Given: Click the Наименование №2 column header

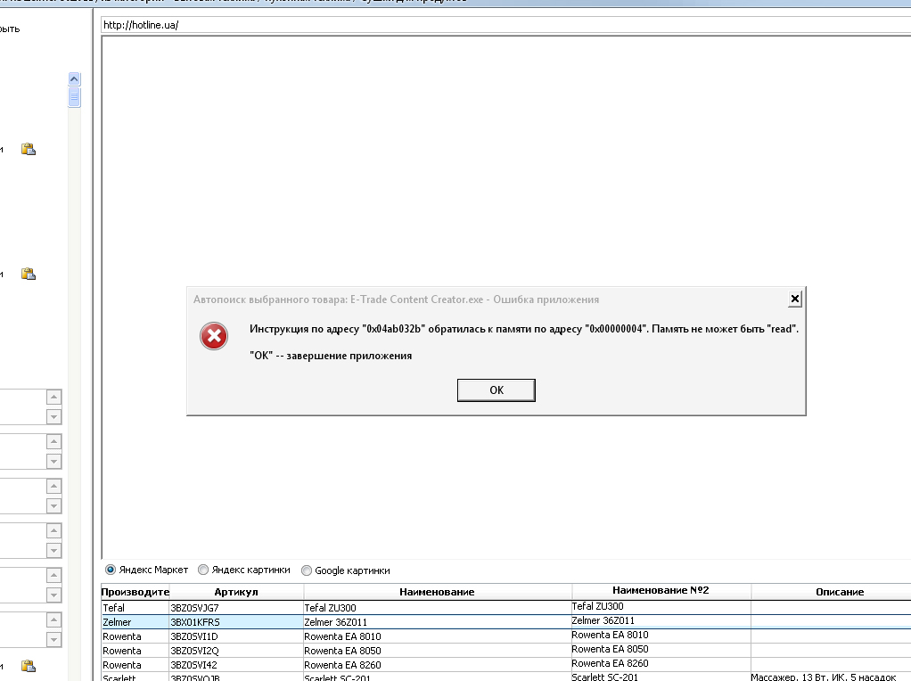Looking at the screenshot, I should point(661,590).
